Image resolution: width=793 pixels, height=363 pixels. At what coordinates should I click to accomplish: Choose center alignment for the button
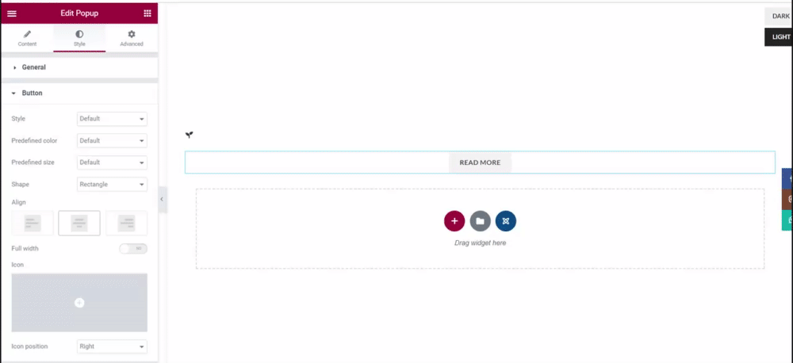pos(79,223)
